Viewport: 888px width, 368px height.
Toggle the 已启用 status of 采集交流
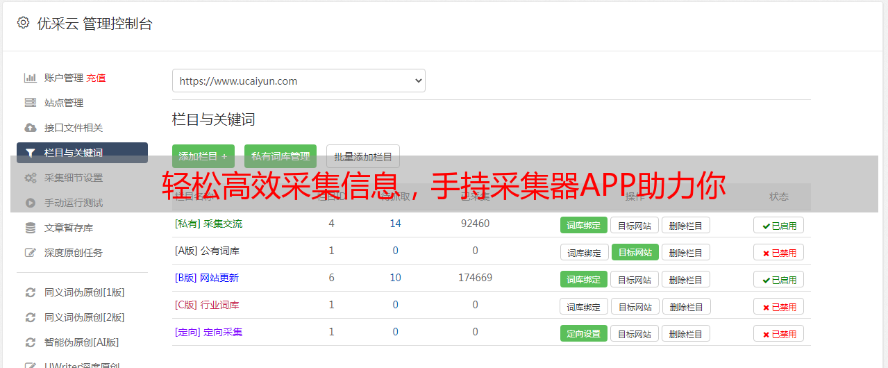778,225
